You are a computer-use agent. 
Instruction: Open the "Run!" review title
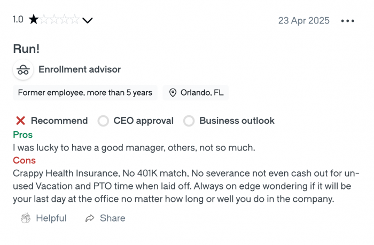tap(27, 49)
